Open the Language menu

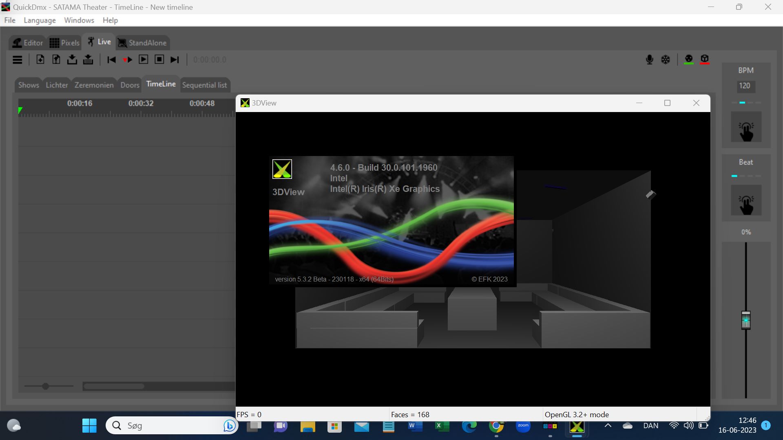coord(40,20)
